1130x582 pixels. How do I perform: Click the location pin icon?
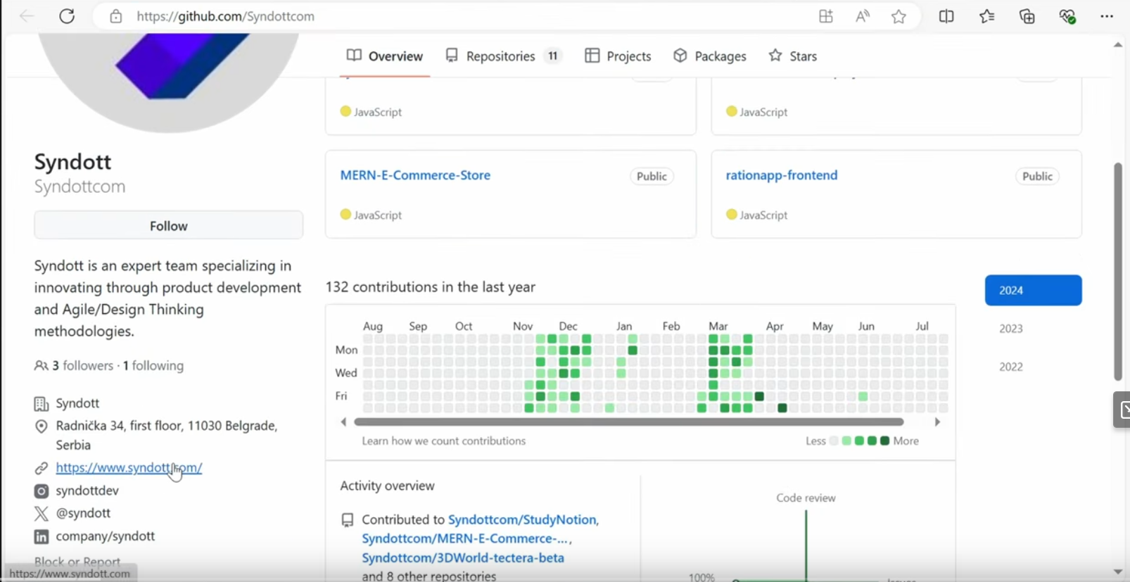tap(42, 426)
